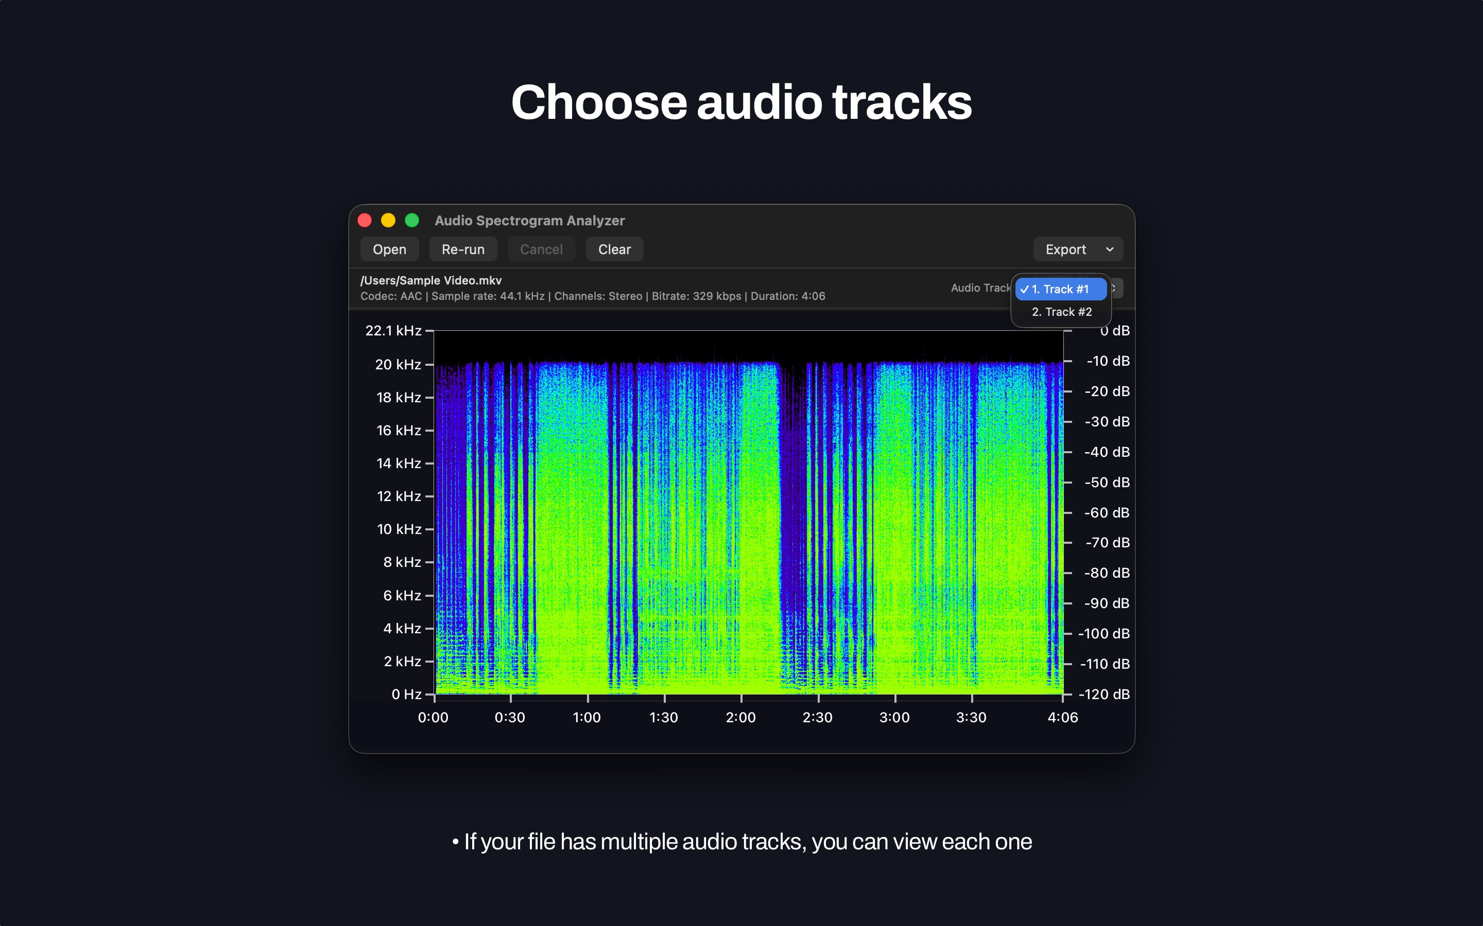Click the yellow minimize window button
The width and height of the screenshot is (1483, 926).
[x=389, y=220]
